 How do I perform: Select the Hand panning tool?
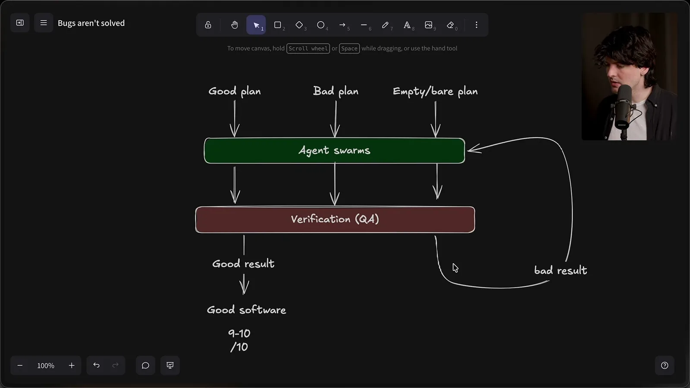(235, 25)
